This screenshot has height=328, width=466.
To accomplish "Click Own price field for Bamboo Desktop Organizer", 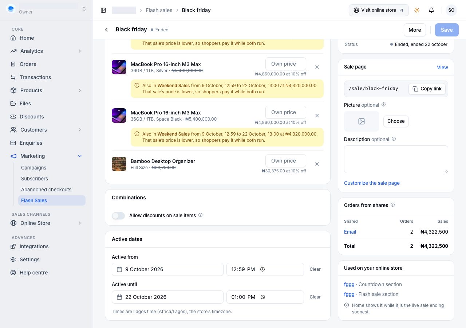I will point(285,161).
